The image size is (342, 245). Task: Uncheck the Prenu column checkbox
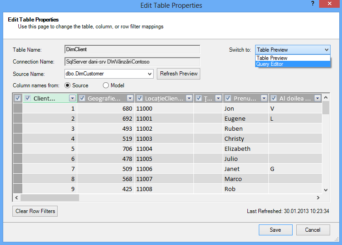228,98
